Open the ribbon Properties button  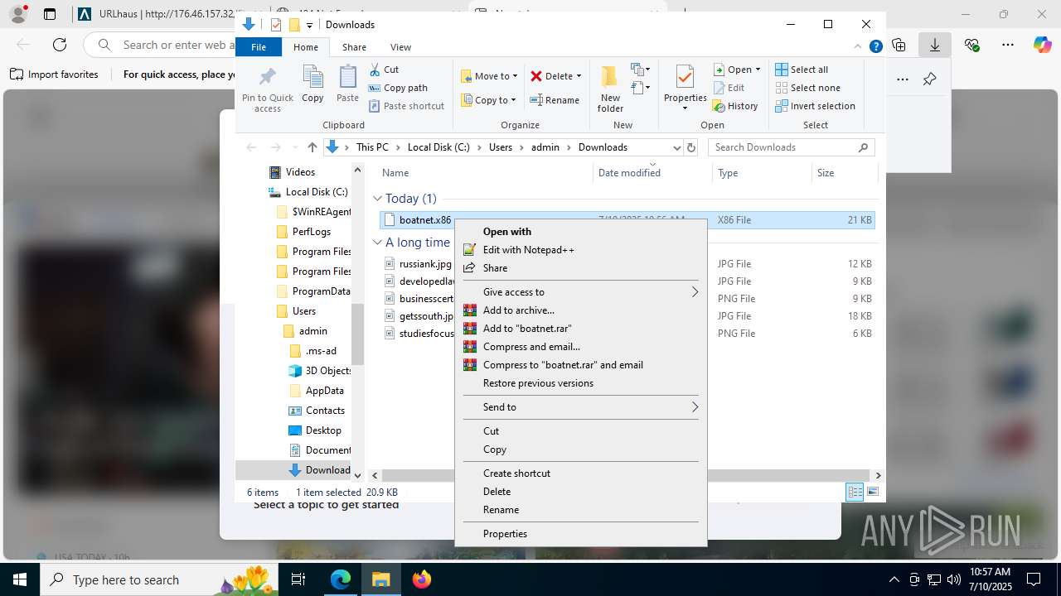point(685,89)
